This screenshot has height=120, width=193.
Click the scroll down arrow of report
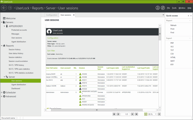160,107
